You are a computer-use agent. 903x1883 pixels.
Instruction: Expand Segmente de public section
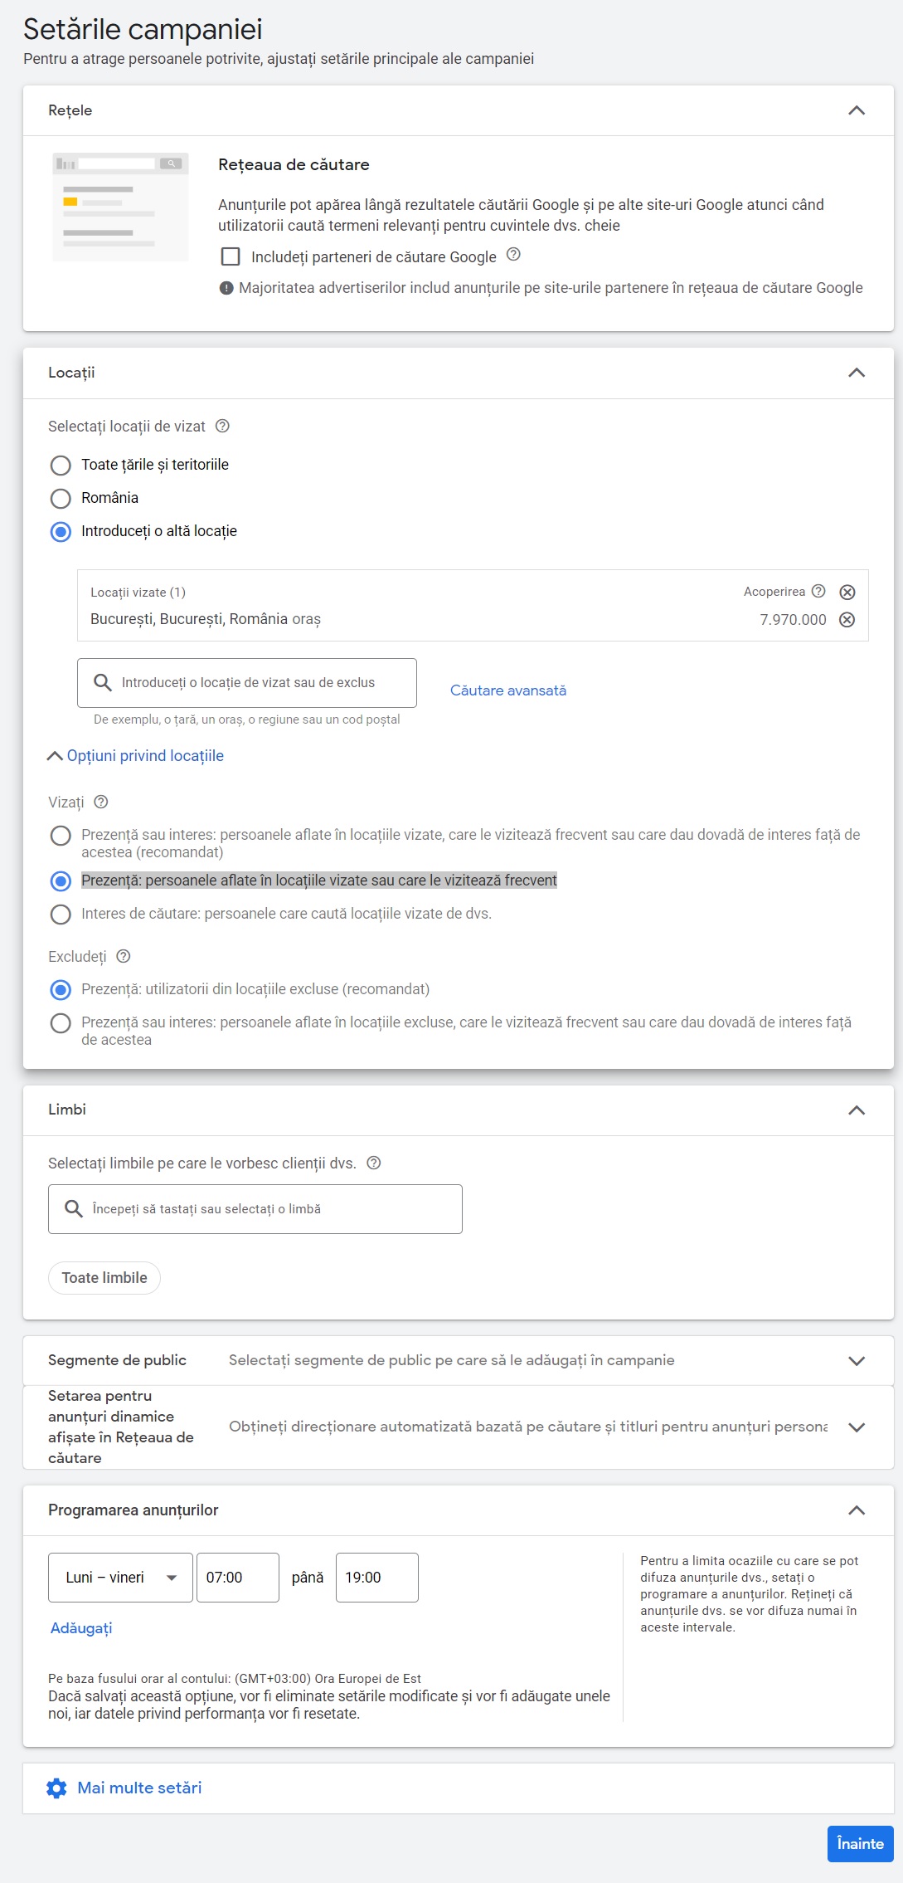pos(857,1360)
